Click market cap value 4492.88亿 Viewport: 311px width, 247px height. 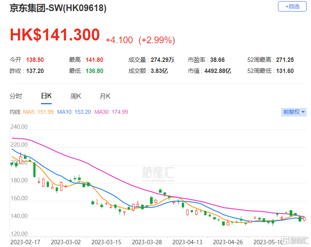coord(218,71)
